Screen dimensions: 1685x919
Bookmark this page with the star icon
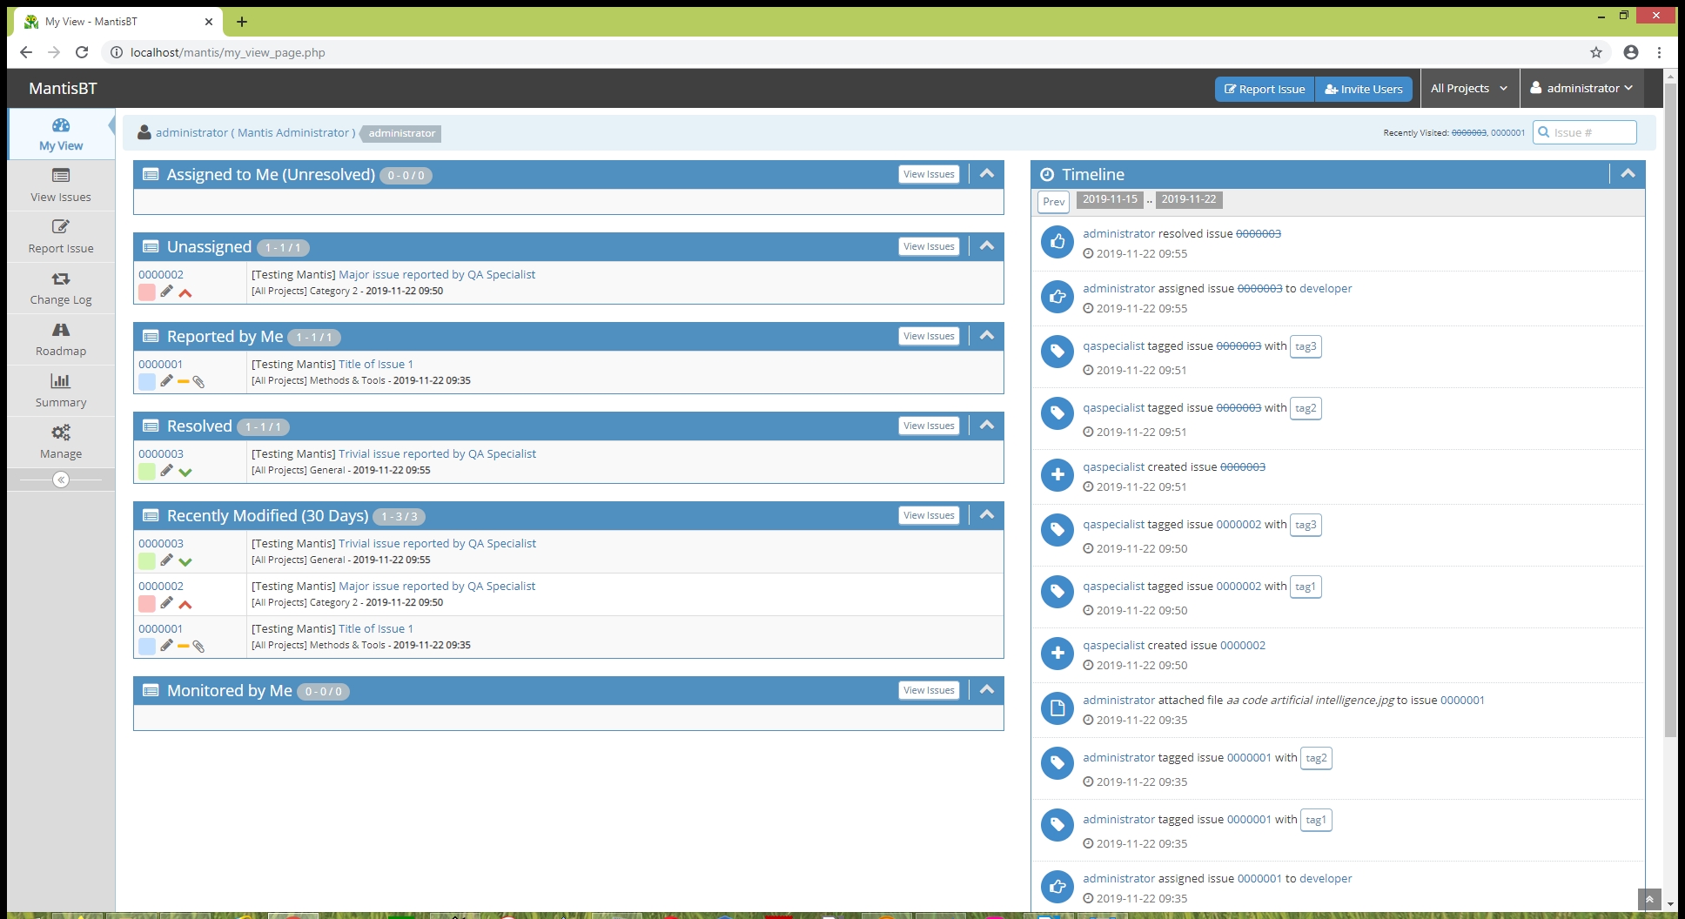[x=1595, y=52]
